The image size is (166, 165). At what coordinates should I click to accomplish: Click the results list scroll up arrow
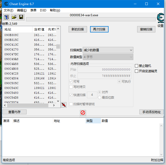[58, 29]
